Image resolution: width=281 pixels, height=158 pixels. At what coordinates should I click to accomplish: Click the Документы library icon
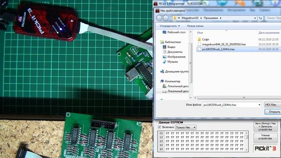point(164,52)
